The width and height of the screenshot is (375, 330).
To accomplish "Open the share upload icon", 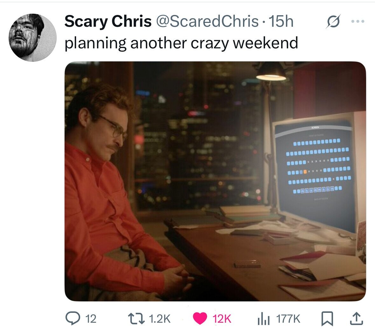I will (x=357, y=319).
